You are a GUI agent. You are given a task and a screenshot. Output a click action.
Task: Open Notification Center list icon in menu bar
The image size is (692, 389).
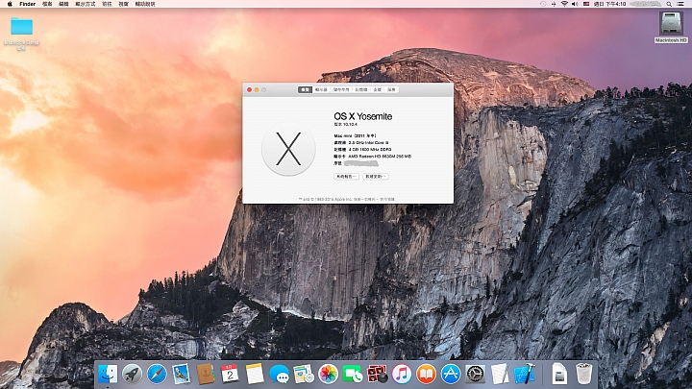tap(680, 4)
